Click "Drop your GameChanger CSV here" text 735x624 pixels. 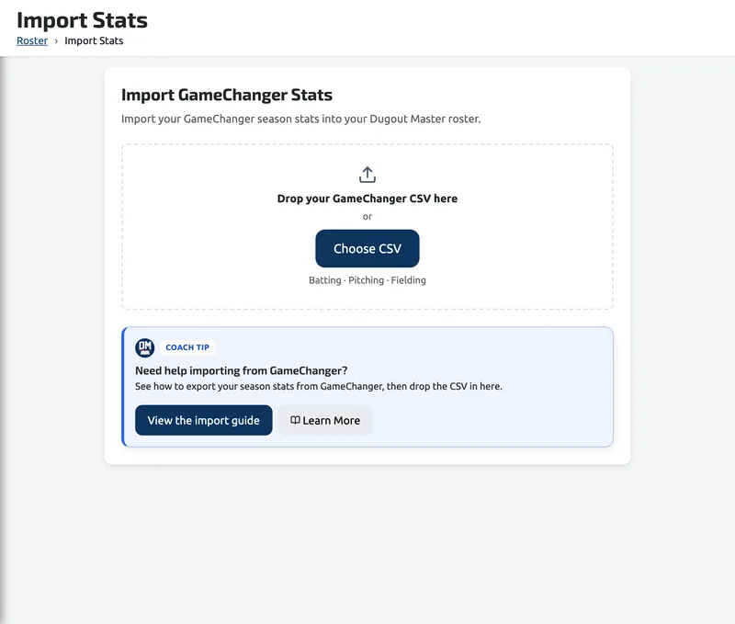(367, 199)
